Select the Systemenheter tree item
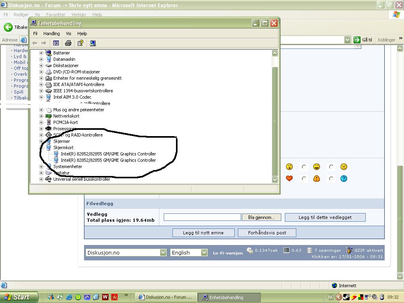Viewport: 404px width, 303px height. pyautogui.click(x=67, y=167)
